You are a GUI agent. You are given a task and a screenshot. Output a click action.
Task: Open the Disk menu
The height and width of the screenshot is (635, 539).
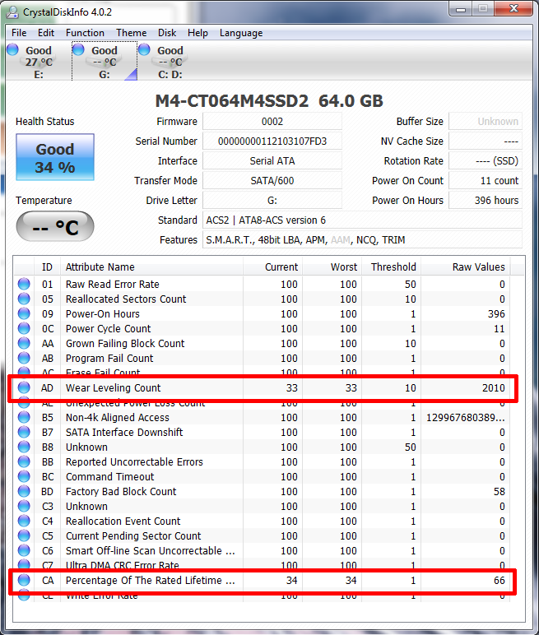click(167, 33)
